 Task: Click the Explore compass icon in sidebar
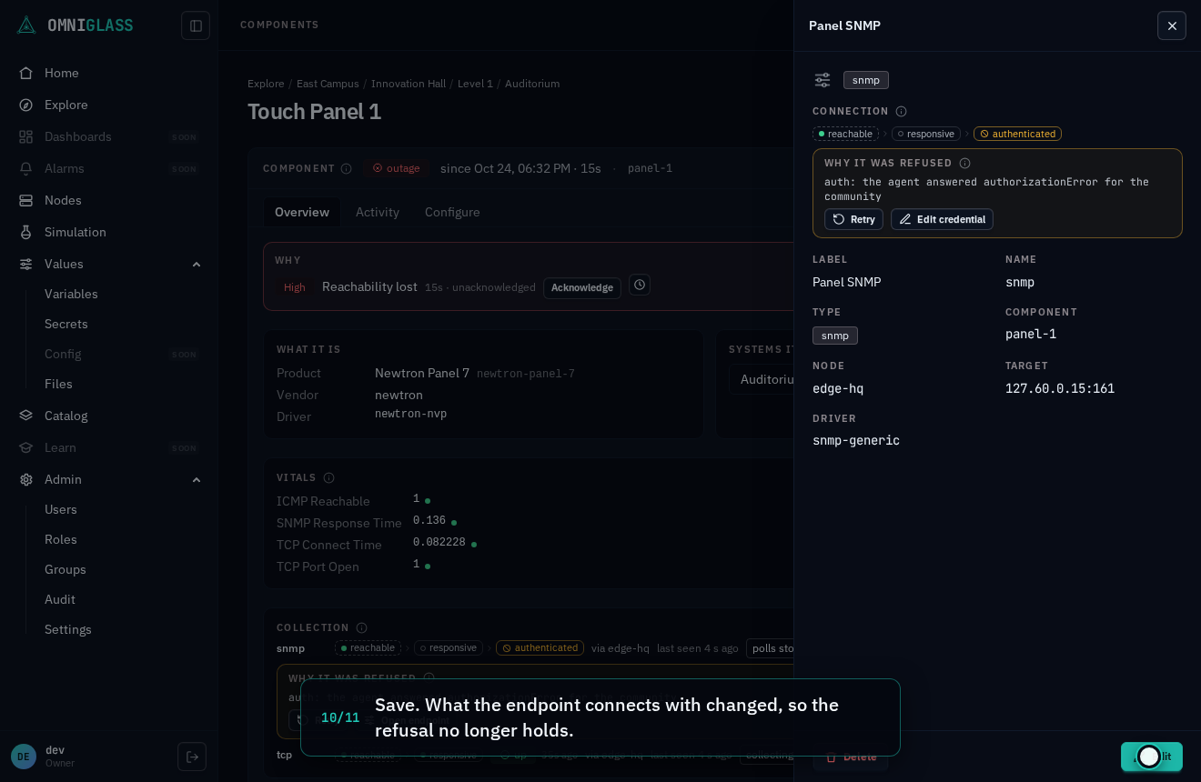coord(26,105)
